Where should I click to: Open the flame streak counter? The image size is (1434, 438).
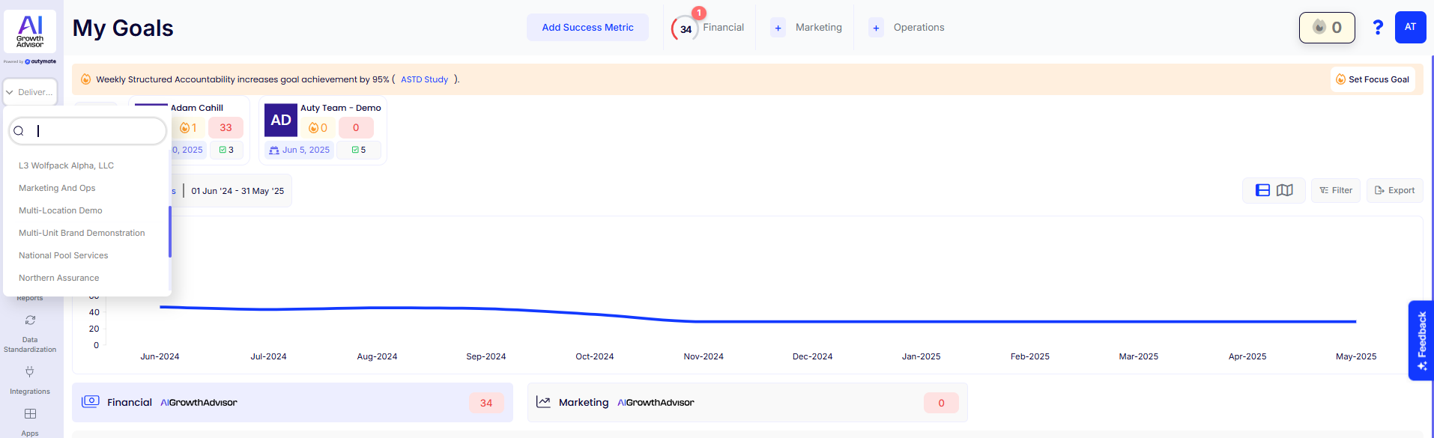[x=1326, y=28]
